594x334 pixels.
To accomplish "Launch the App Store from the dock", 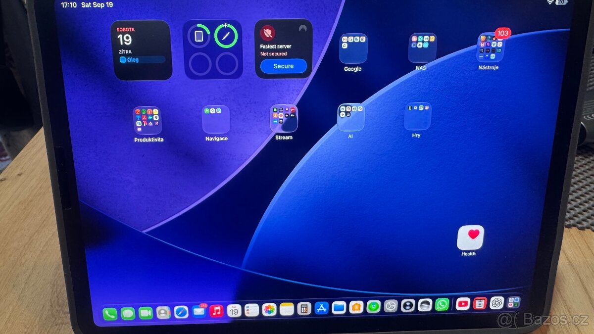I will [x=322, y=308].
